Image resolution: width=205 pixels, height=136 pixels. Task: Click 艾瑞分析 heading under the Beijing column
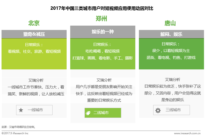(x=36, y=80)
